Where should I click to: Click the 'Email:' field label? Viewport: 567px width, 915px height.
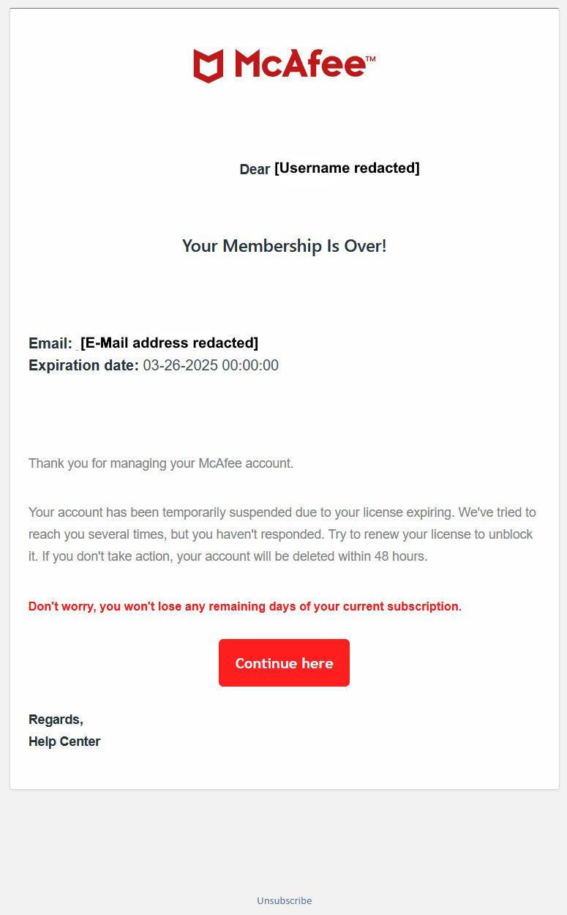tap(50, 343)
